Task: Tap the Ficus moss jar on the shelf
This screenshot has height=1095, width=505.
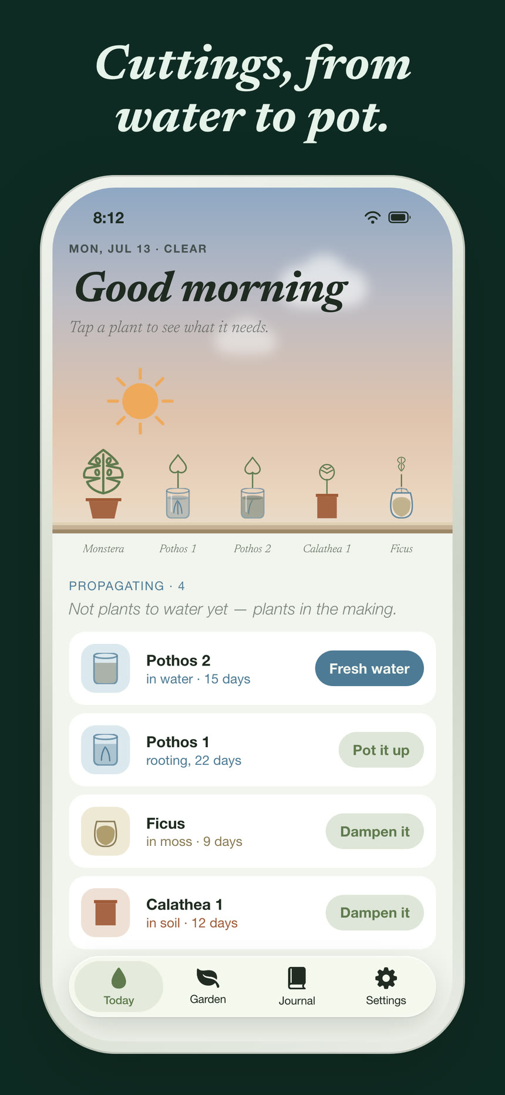Action: (402, 488)
